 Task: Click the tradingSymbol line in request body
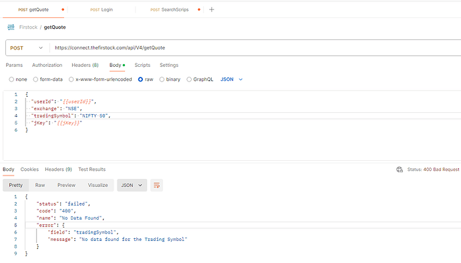71,115
